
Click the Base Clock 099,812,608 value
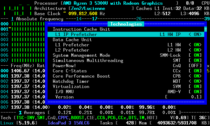click(x=83, y=14)
